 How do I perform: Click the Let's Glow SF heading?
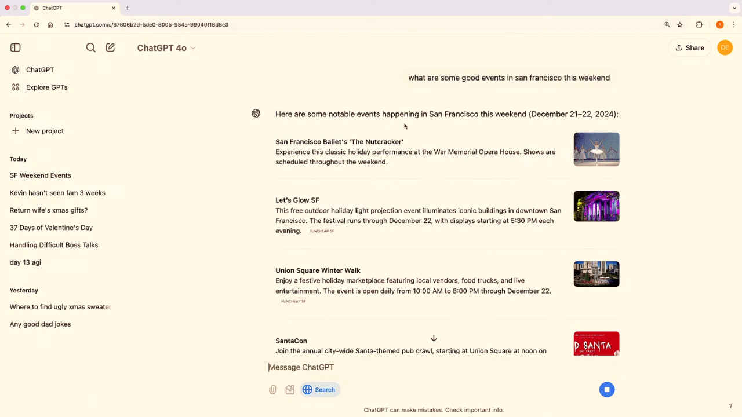[297, 200]
